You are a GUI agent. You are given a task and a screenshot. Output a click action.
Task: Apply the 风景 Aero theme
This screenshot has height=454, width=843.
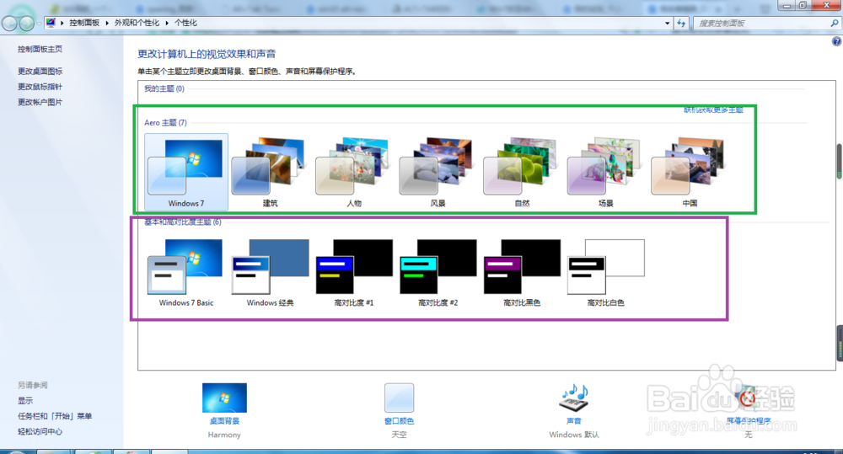438,172
